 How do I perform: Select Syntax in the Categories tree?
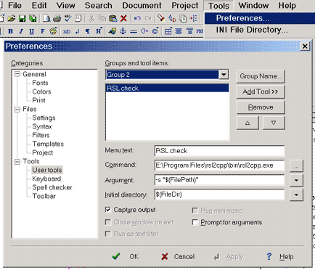[42, 126]
